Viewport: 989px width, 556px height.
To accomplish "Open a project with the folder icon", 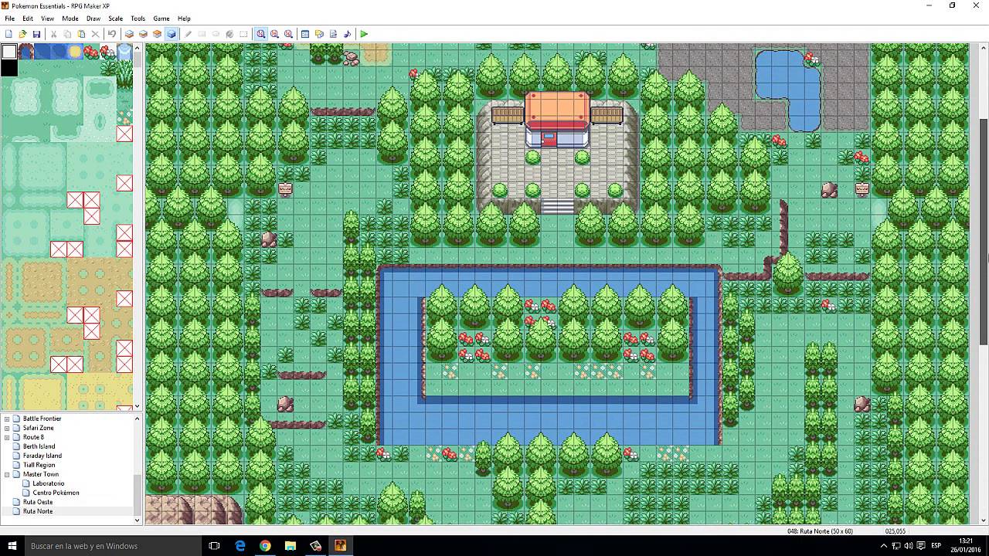I will 22,34.
